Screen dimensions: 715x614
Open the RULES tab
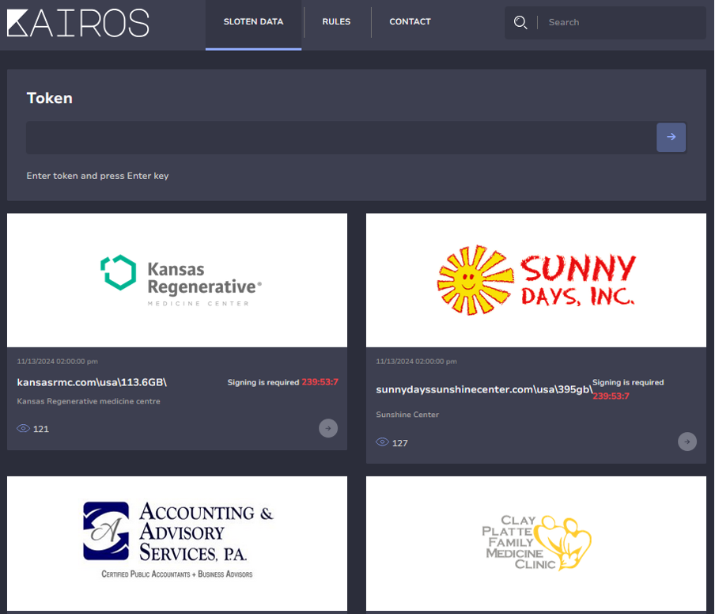click(336, 22)
